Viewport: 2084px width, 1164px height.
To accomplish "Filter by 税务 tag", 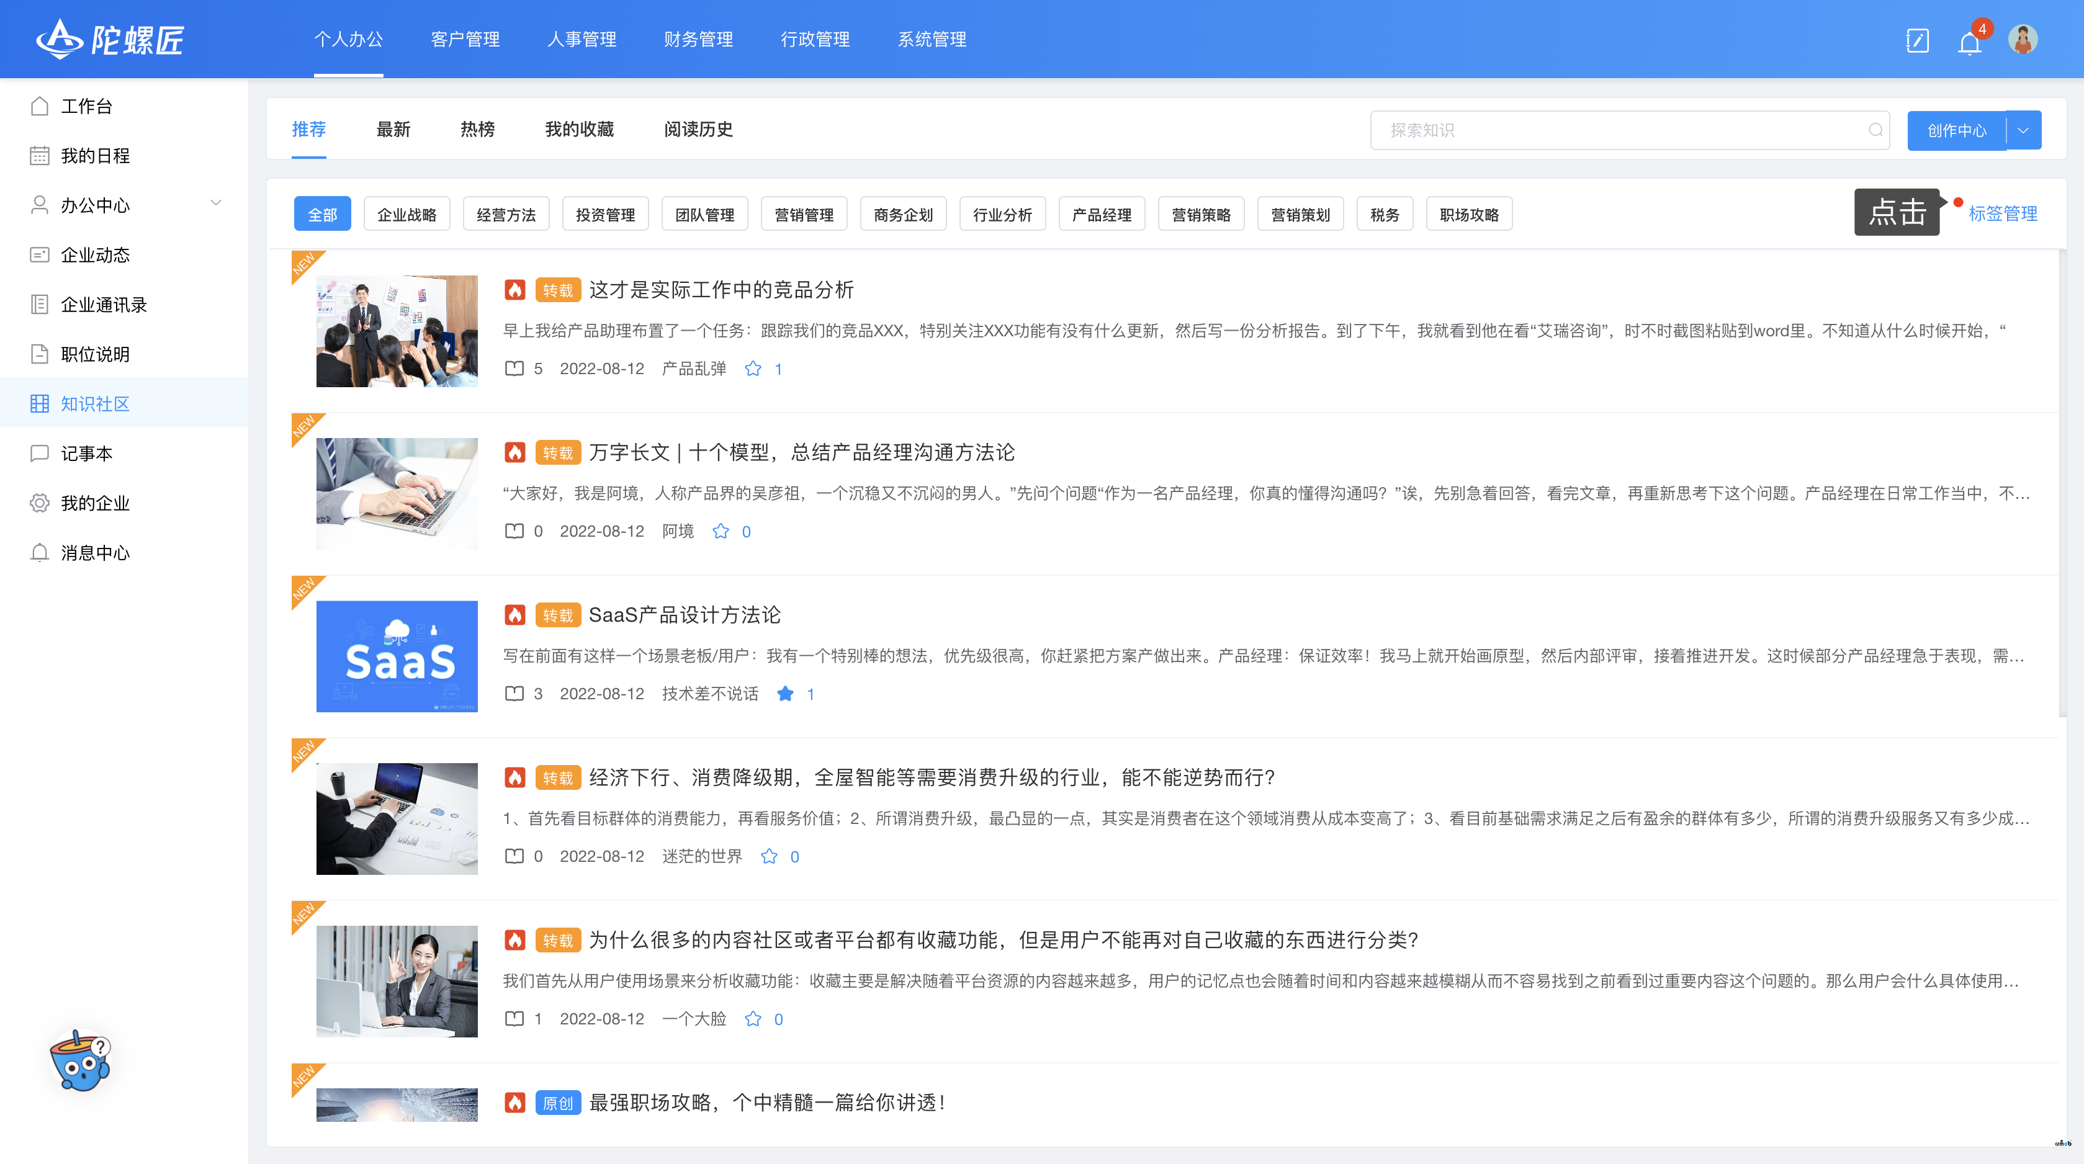I will coord(1385,213).
